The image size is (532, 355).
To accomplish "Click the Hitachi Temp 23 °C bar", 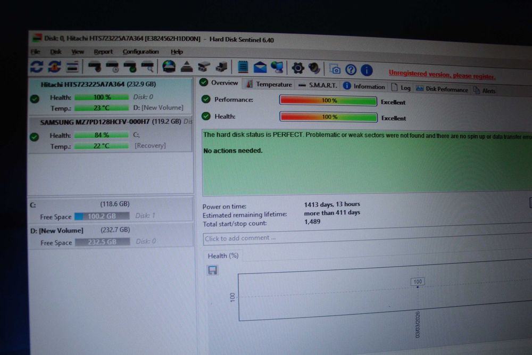I will (102, 108).
